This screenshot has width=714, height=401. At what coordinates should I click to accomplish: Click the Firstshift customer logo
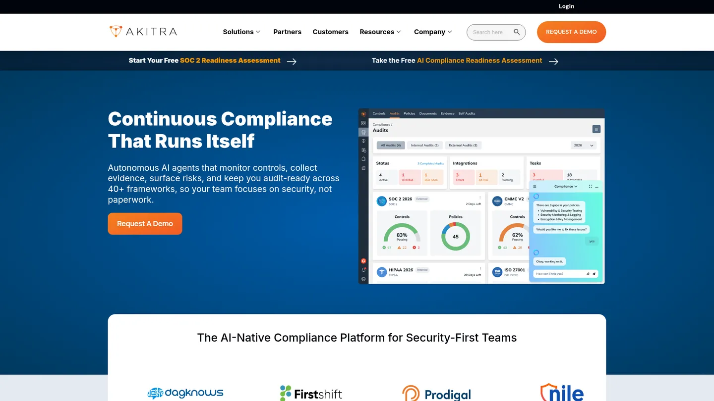point(311,393)
